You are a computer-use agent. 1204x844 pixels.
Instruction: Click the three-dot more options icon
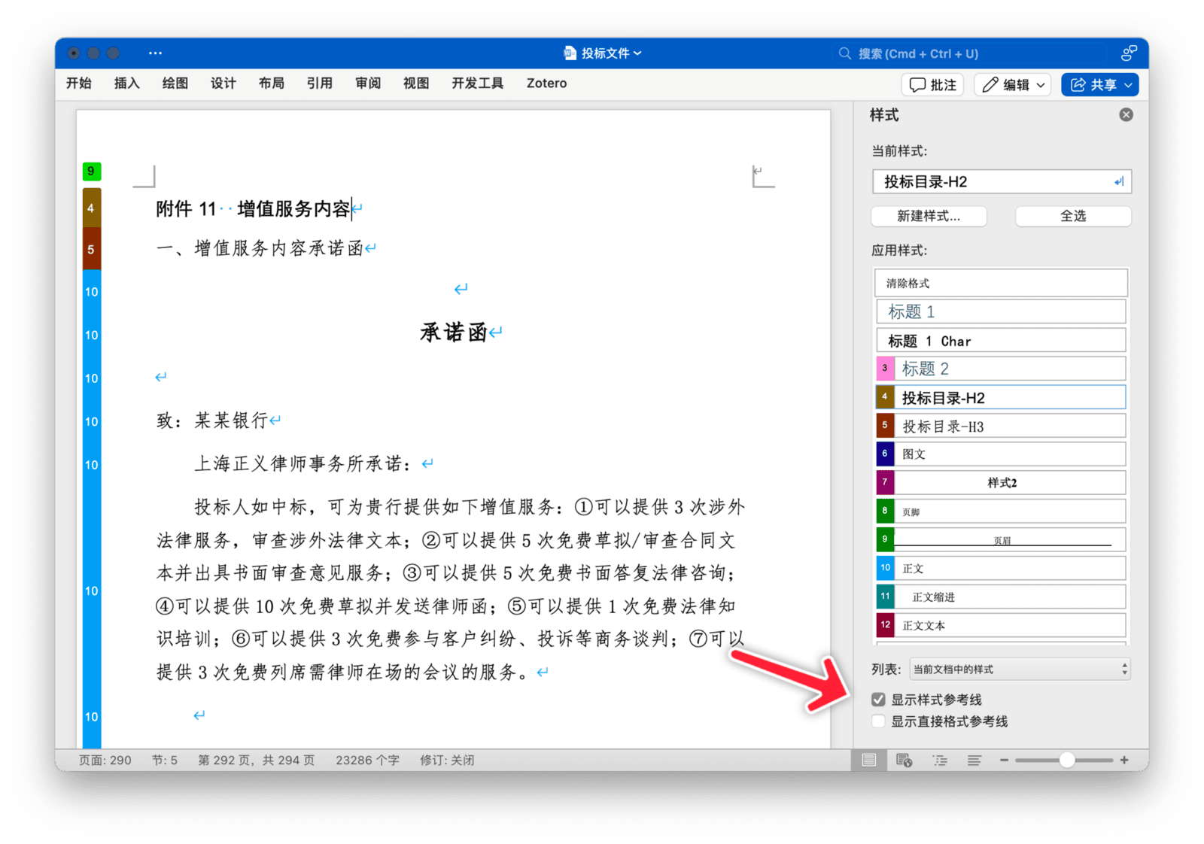[x=155, y=53]
